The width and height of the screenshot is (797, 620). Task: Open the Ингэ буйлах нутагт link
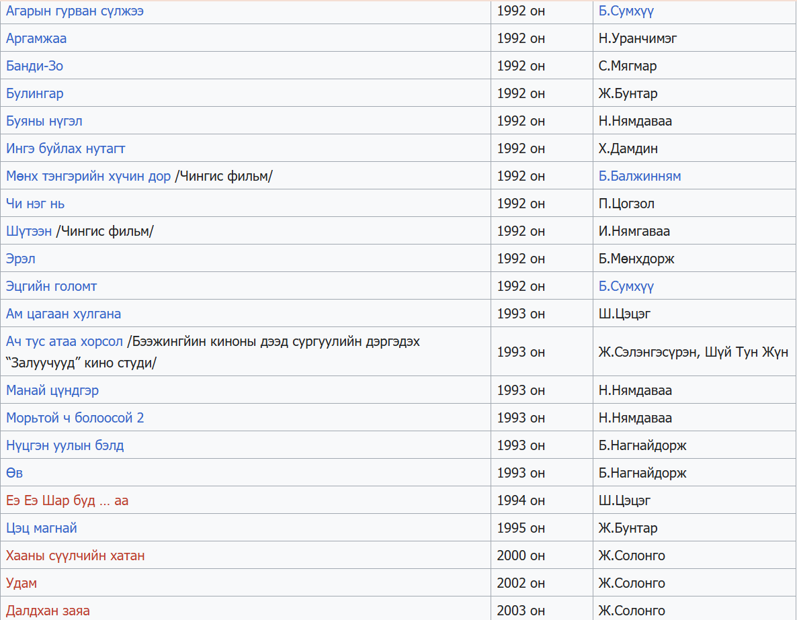point(66,148)
